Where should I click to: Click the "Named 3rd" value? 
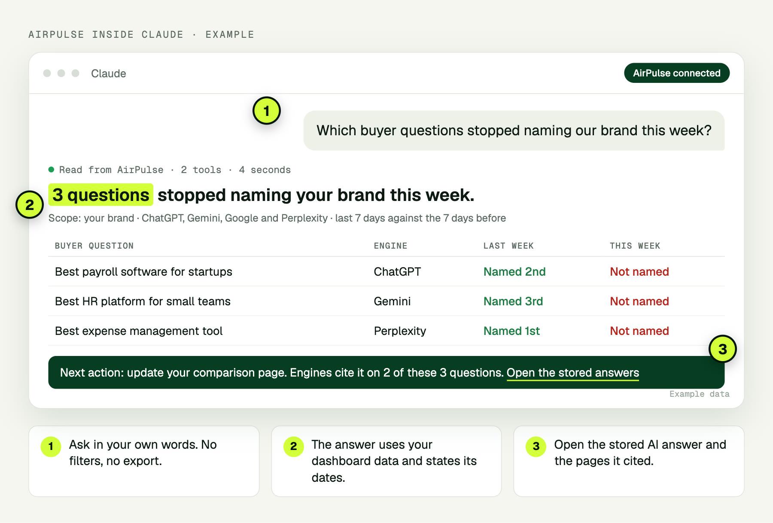tap(513, 301)
